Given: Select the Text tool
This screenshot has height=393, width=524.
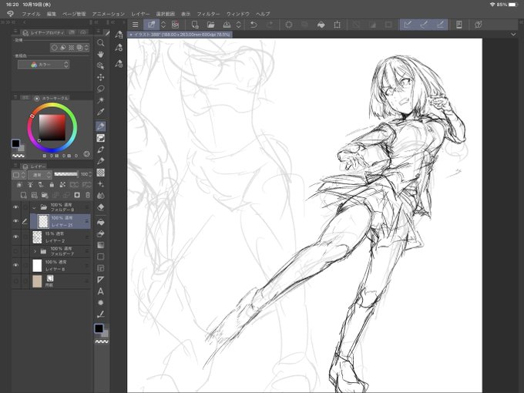Looking at the screenshot, I should [101, 291].
